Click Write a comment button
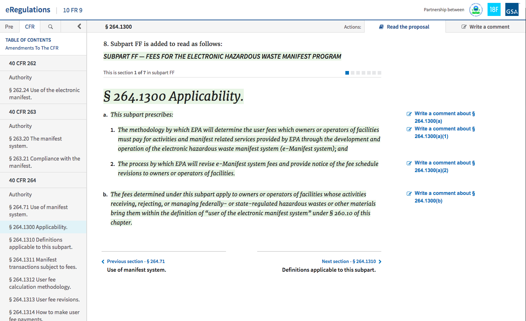This screenshot has width=526, height=321. 485,27
